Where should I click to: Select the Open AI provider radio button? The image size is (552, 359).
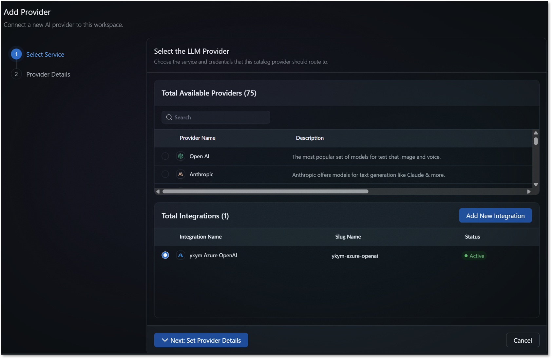[x=165, y=156]
